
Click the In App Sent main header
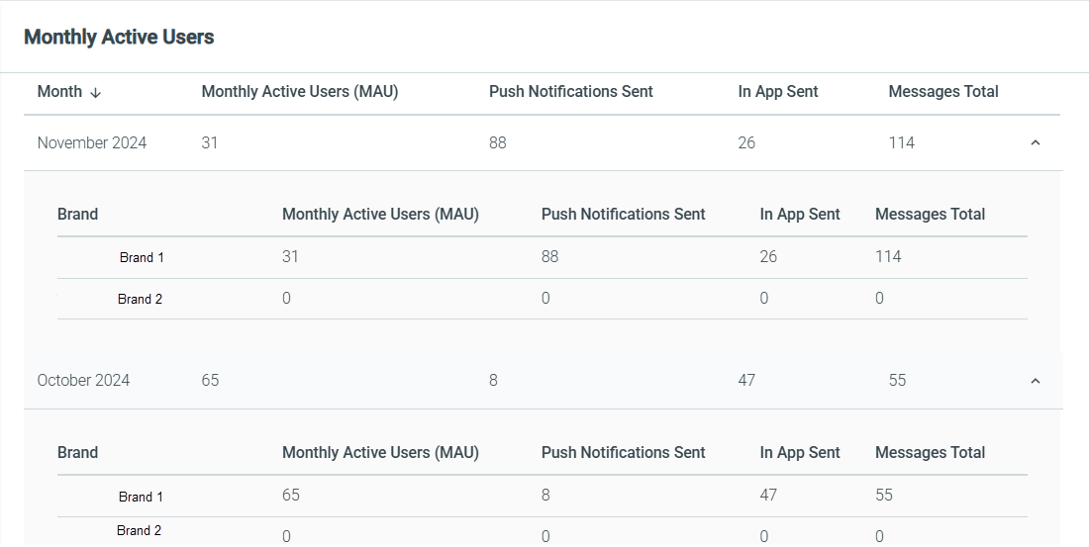pyautogui.click(x=778, y=92)
